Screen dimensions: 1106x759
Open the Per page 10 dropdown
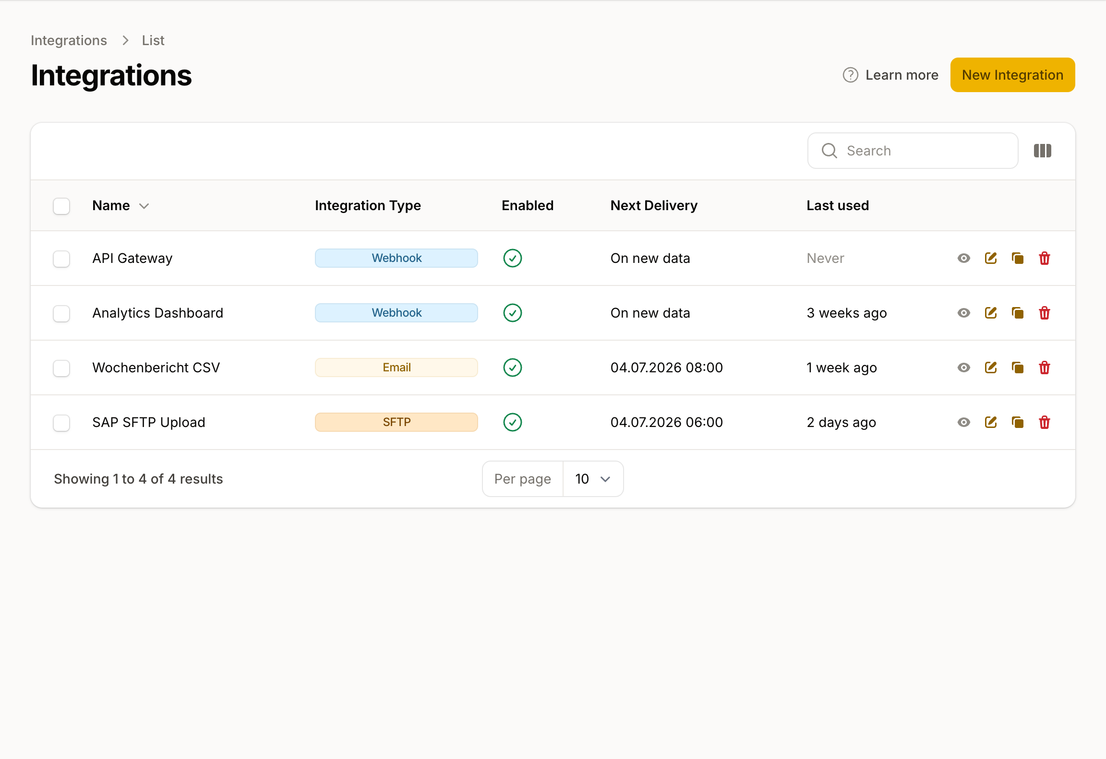(593, 479)
